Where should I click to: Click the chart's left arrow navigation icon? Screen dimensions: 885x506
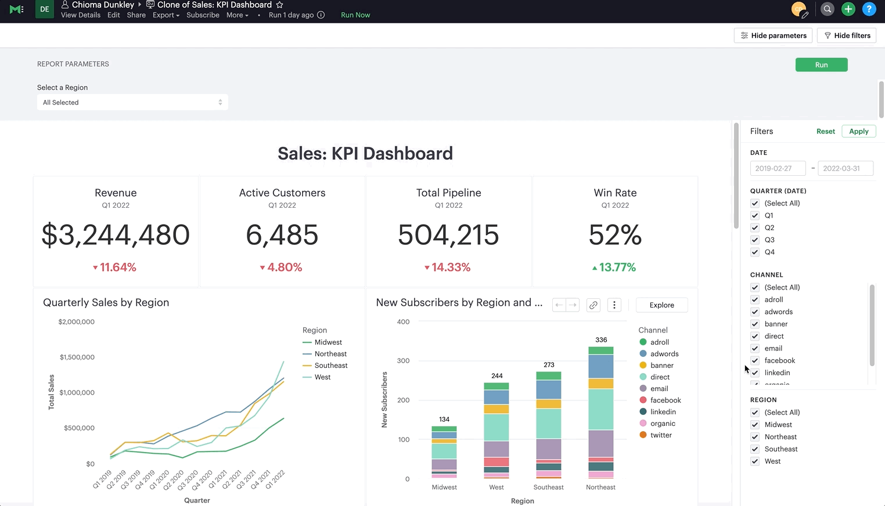click(559, 305)
